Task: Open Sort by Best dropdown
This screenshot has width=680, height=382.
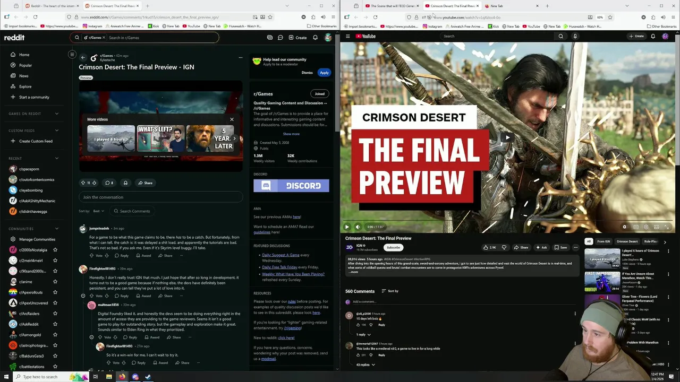Action: click(98, 211)
